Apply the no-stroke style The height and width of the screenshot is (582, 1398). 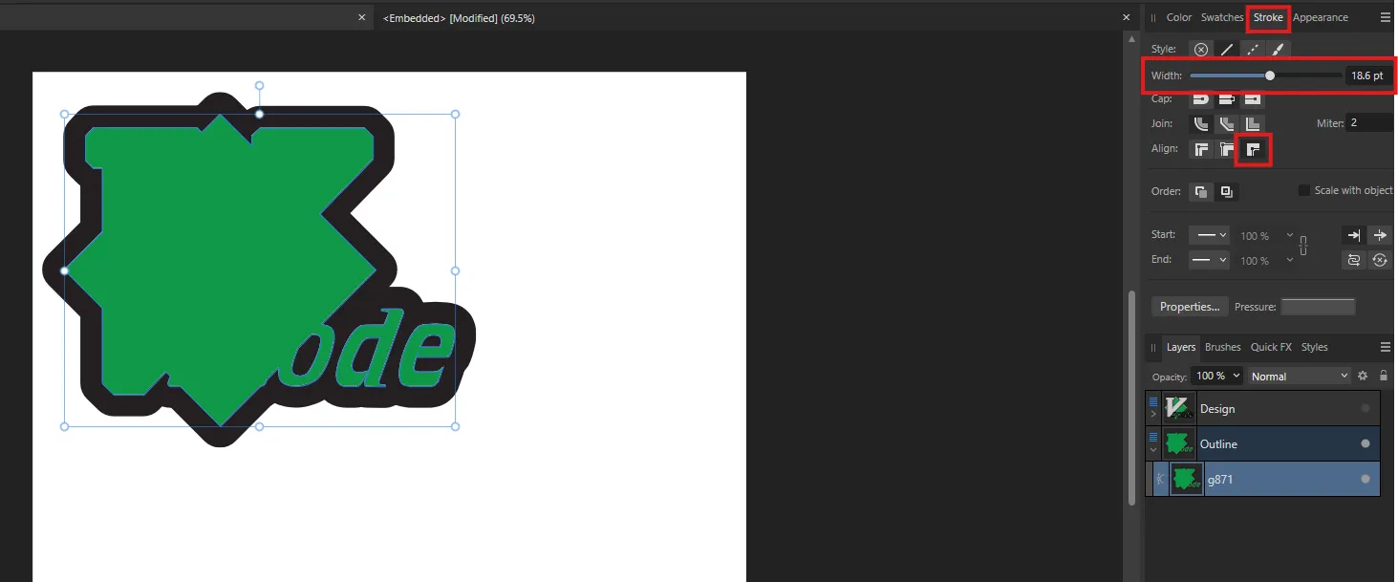(x=1200, y=49)
